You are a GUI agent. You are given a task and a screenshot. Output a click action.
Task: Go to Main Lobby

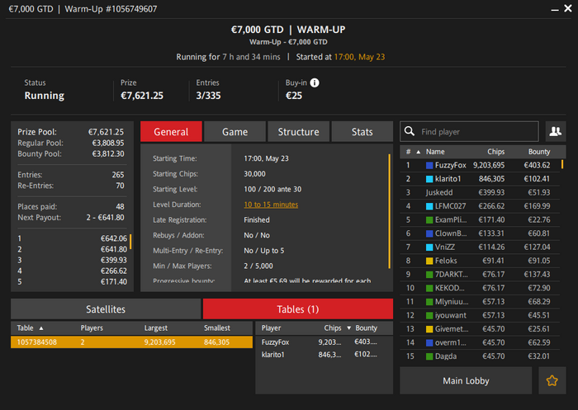coord(465,380)
